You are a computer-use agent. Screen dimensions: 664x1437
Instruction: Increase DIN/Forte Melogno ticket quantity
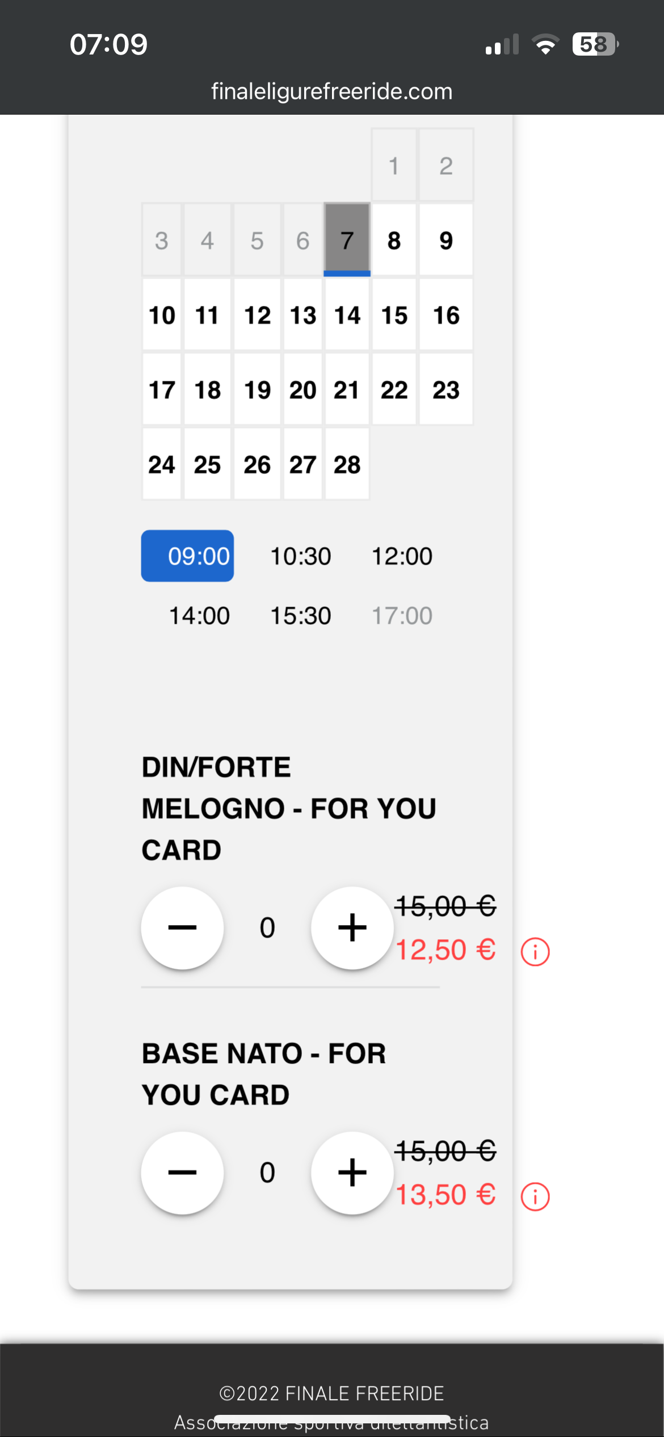(x=352, y=927)
